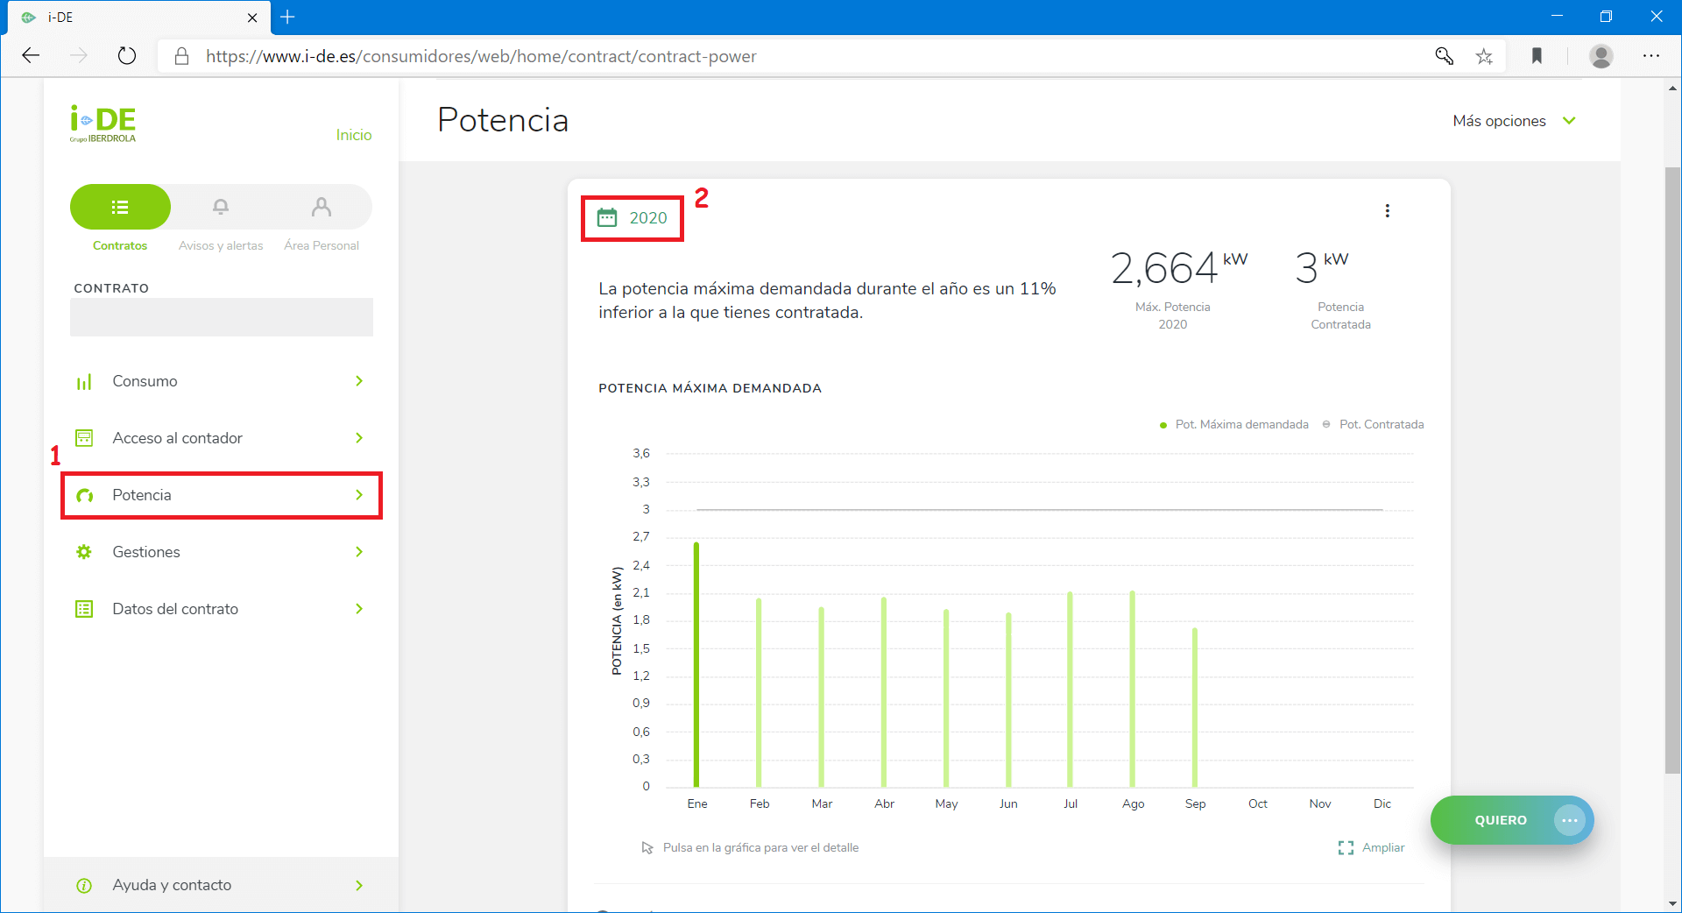This screenshot has height=913, width=1682.
Task: Open the three-dot card options menu
Action: [x=1387, y=211]
